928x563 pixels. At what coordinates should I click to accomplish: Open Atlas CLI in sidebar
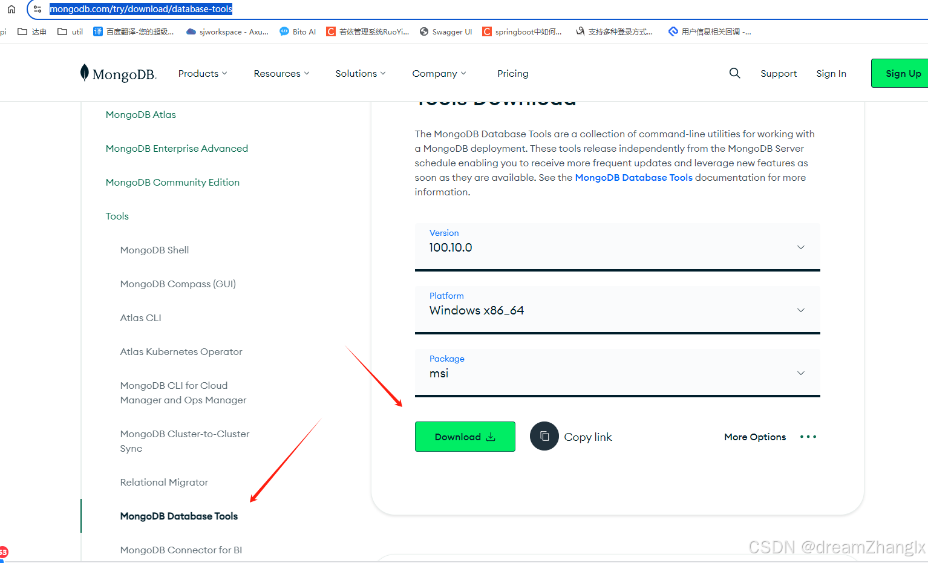[x=140, y=317]
